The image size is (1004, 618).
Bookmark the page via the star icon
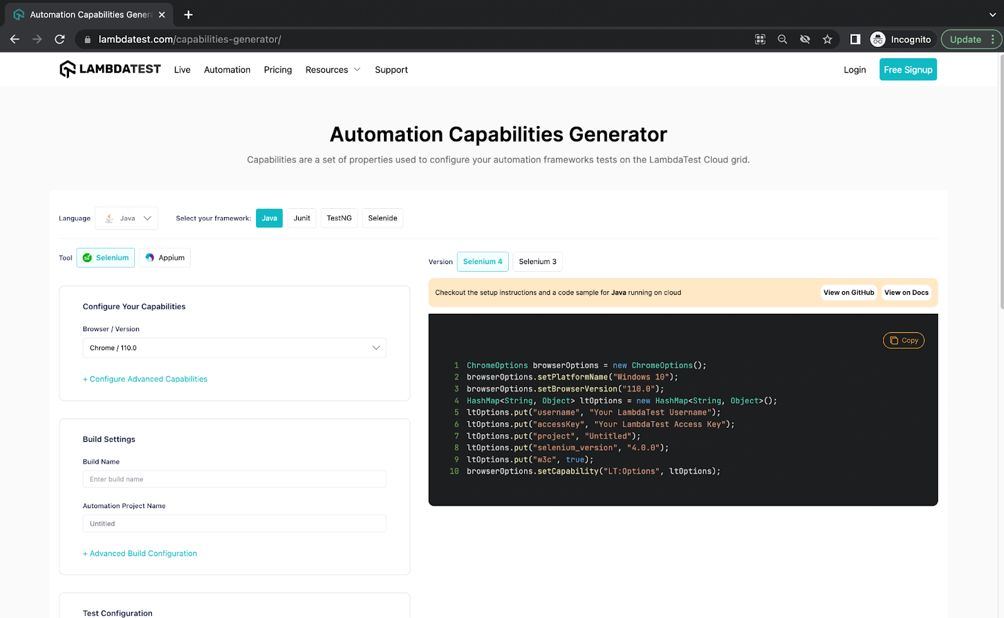827,39
